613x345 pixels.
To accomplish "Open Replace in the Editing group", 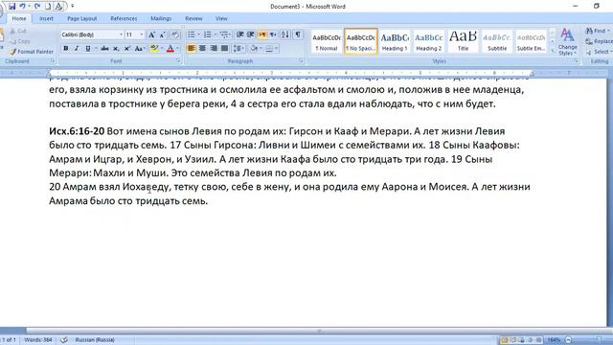I will pos(599,41).
